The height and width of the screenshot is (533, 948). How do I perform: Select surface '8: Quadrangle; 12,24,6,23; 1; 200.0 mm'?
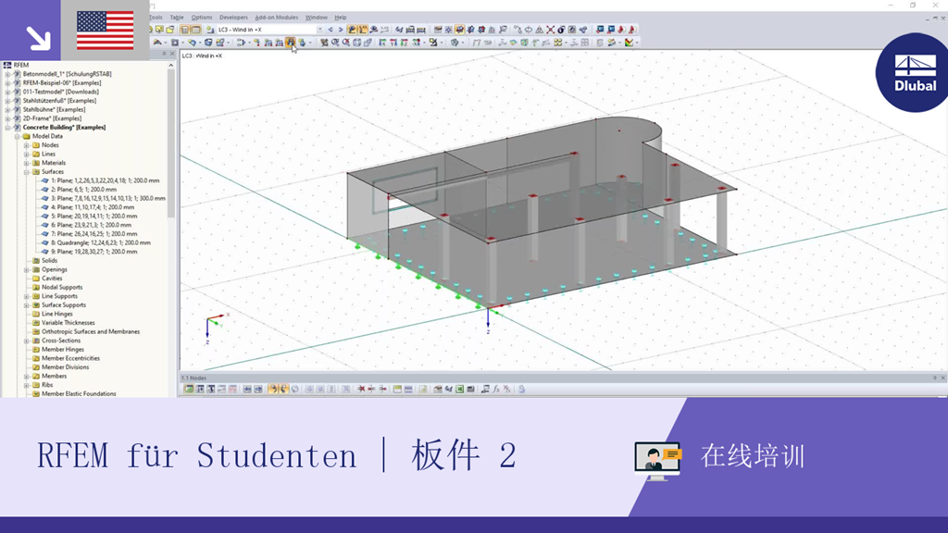[x=101, y=243]
